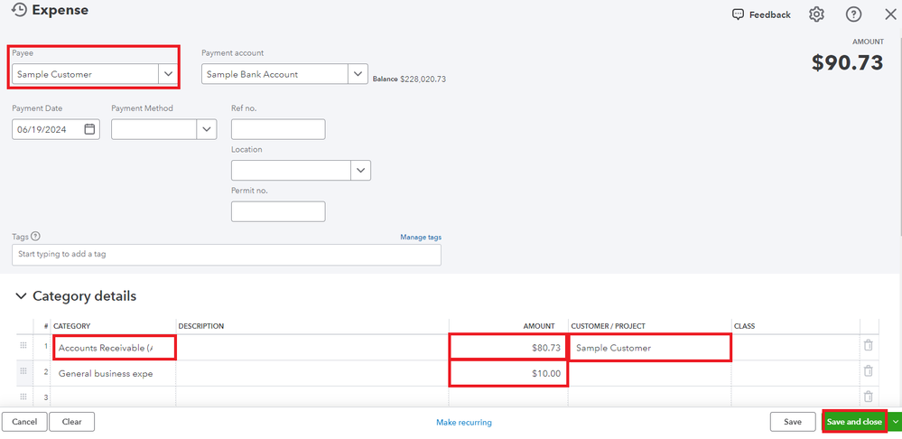Expand the Payee dropdown
Viewport: 902px width, 439px height.
click(169, 74)
